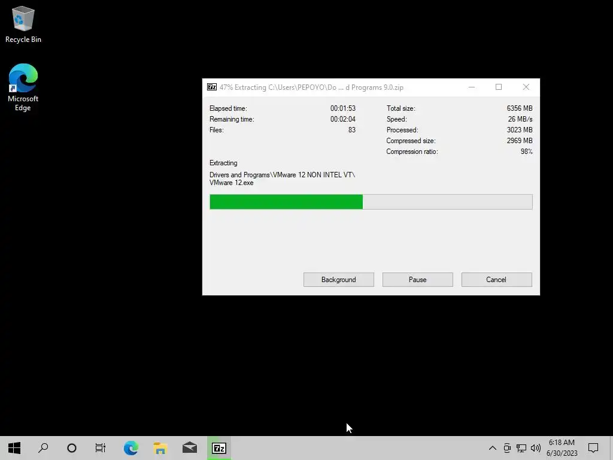Open the notification Action Center

[x=593, y=448]
